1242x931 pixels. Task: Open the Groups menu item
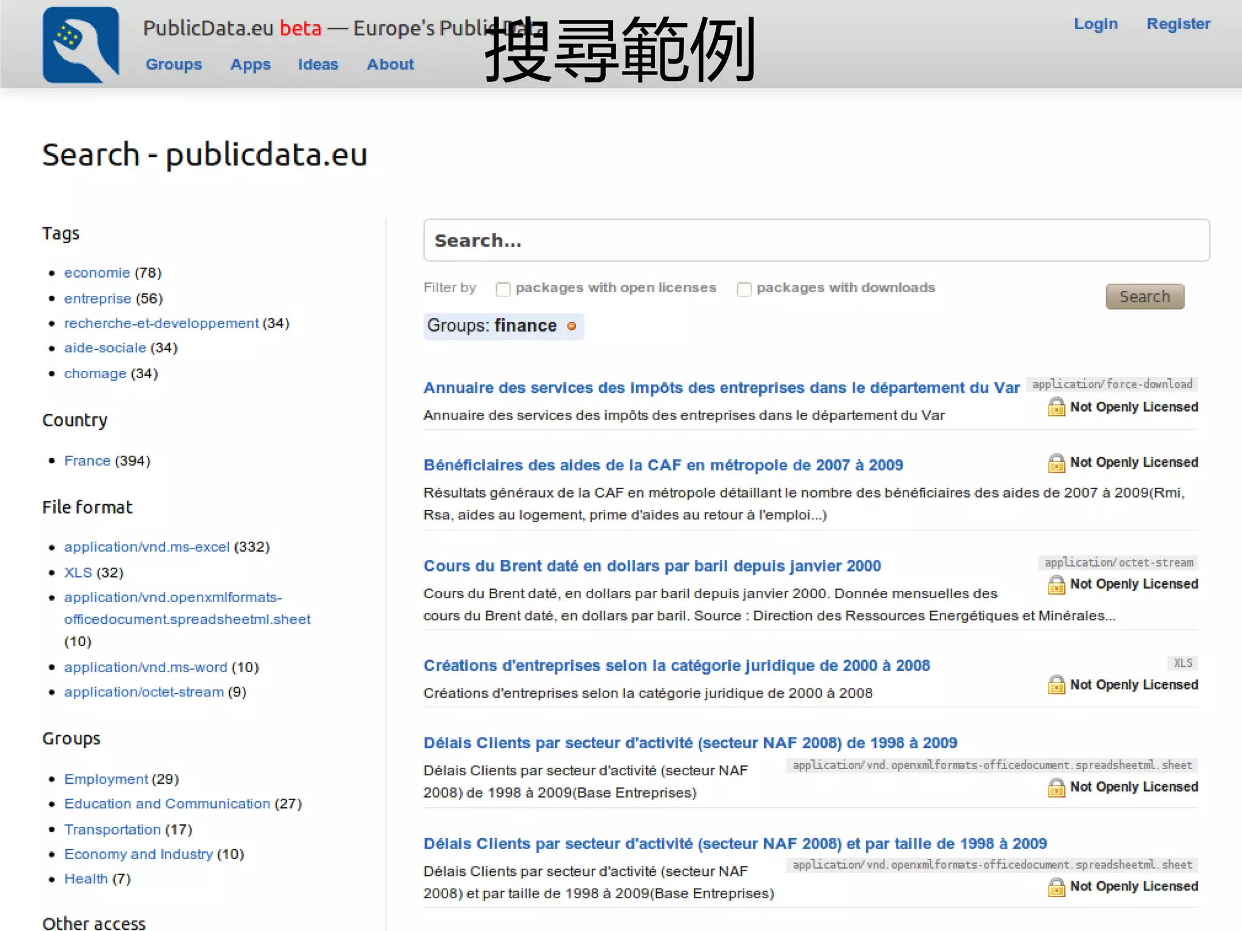[173, 64]
